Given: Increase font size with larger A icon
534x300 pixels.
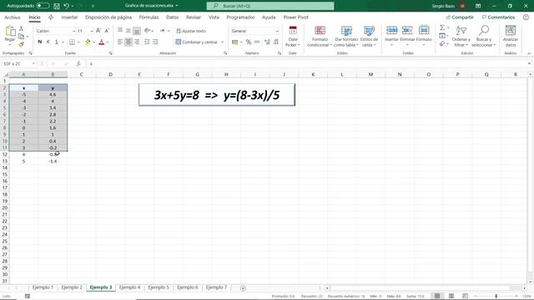Looking at the screenshot, I should click(98, 31).
